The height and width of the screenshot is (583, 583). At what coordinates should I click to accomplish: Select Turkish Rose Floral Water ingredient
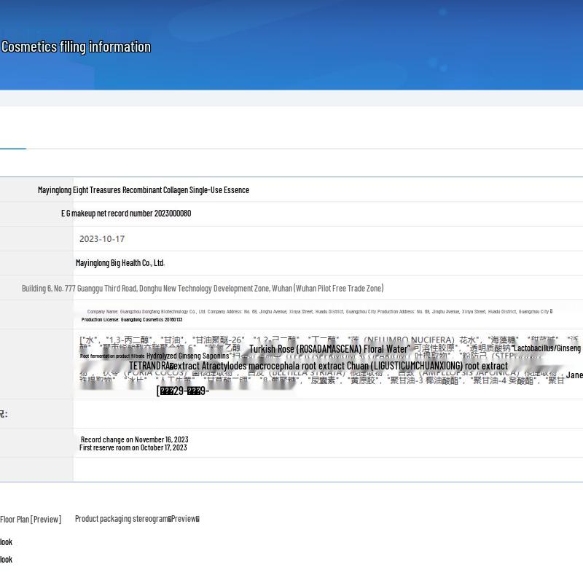click(329, 349)
